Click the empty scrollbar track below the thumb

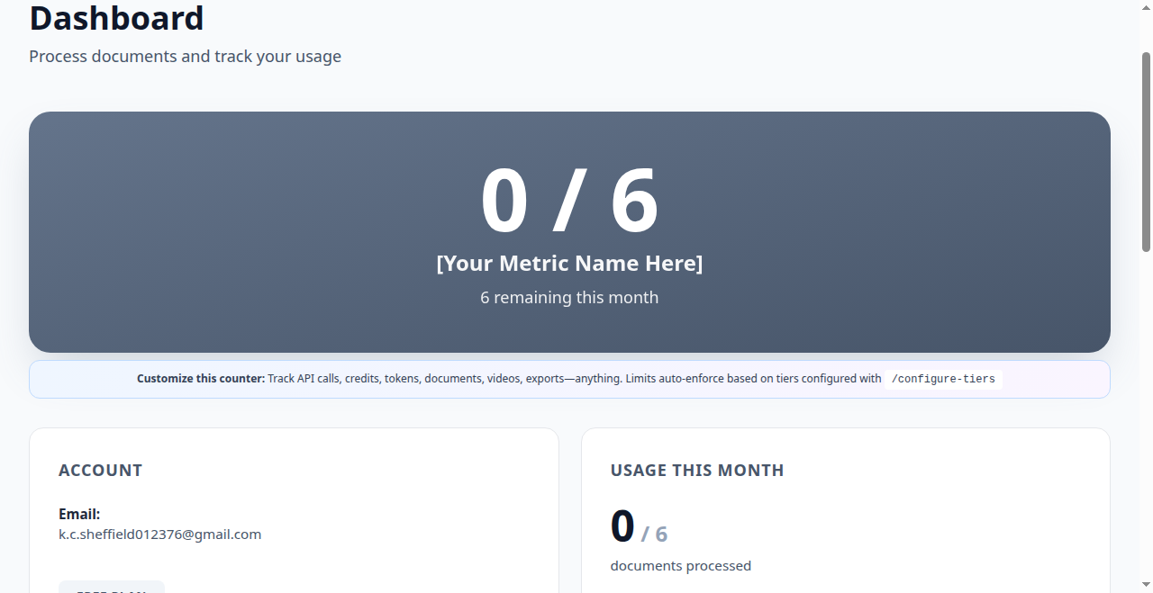click(1146, 414)
